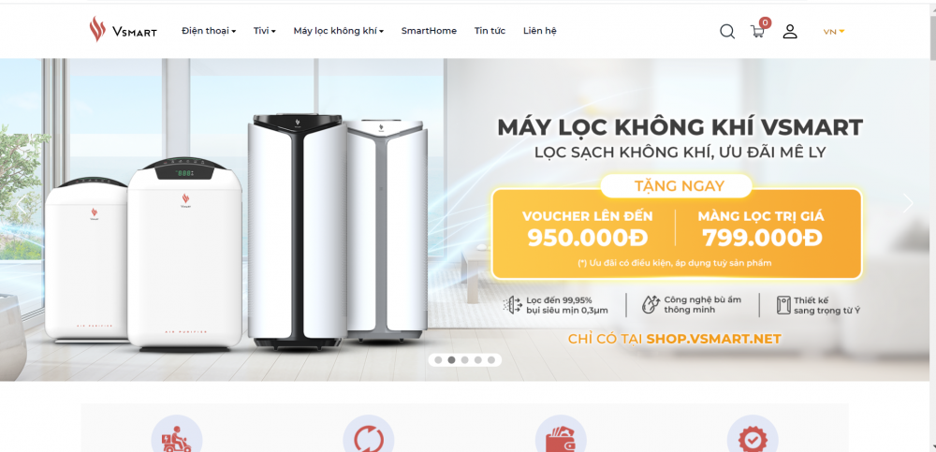Select the last carousel dot indicator
The width and height of the screenshot is (936, 452).
click(491, 360)
